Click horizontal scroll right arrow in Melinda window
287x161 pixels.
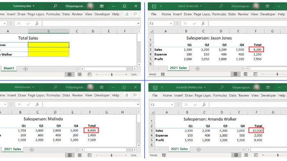coord(134,150)
